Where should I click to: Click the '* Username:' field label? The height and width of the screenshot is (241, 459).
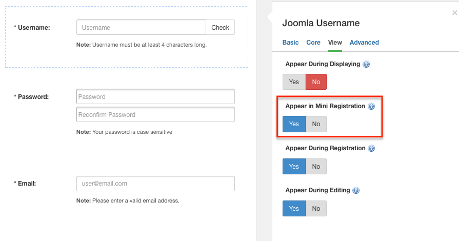click(x=32, y=28)
